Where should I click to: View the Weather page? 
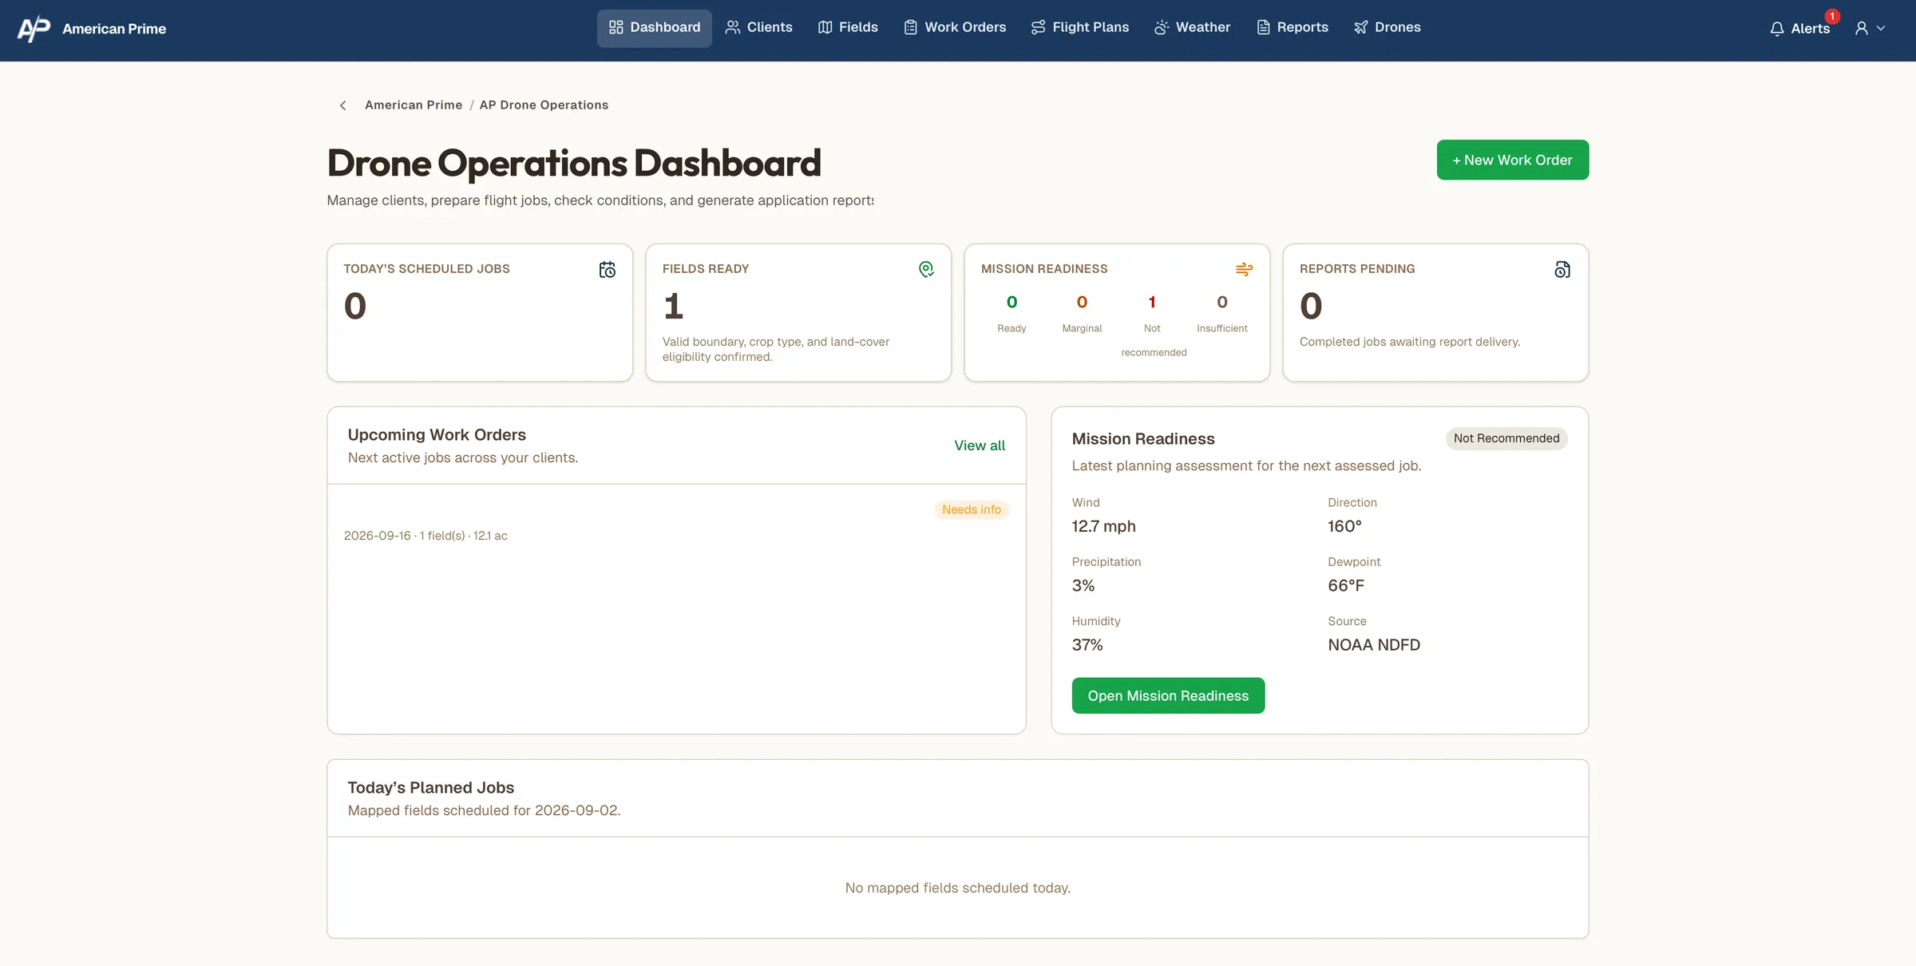[1192, 28]
